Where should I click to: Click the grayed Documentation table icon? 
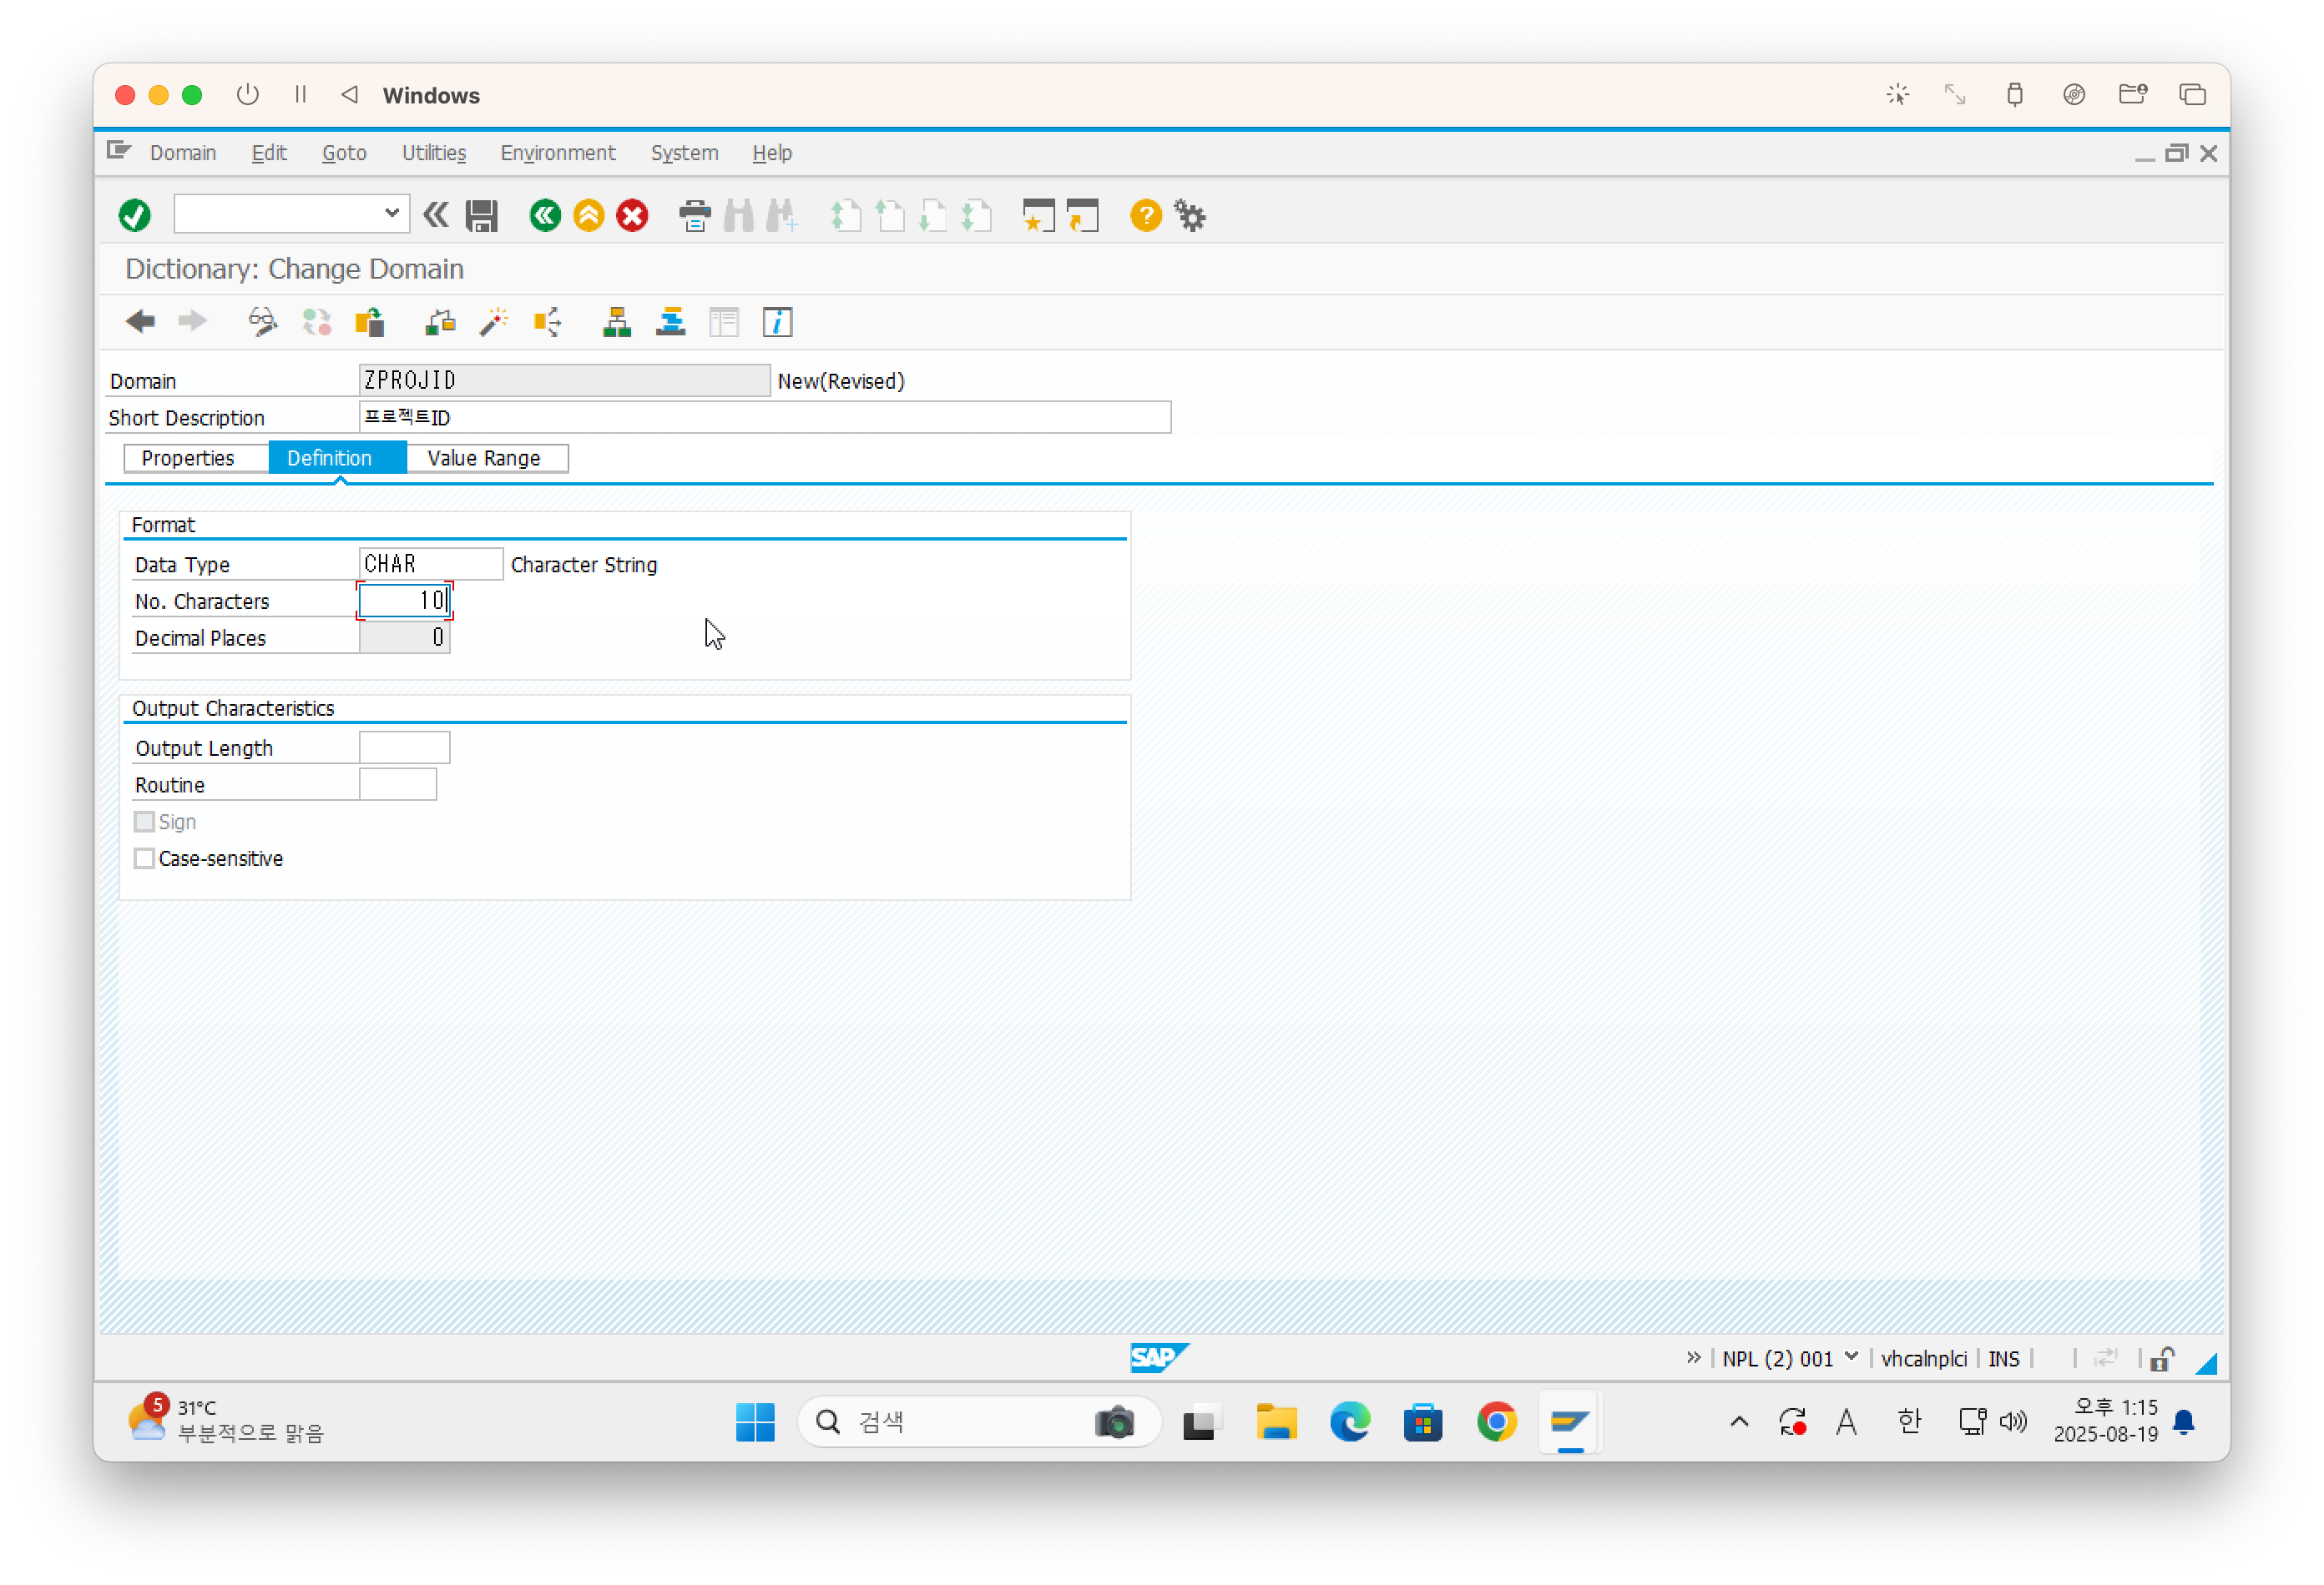[x=724, y=322]
